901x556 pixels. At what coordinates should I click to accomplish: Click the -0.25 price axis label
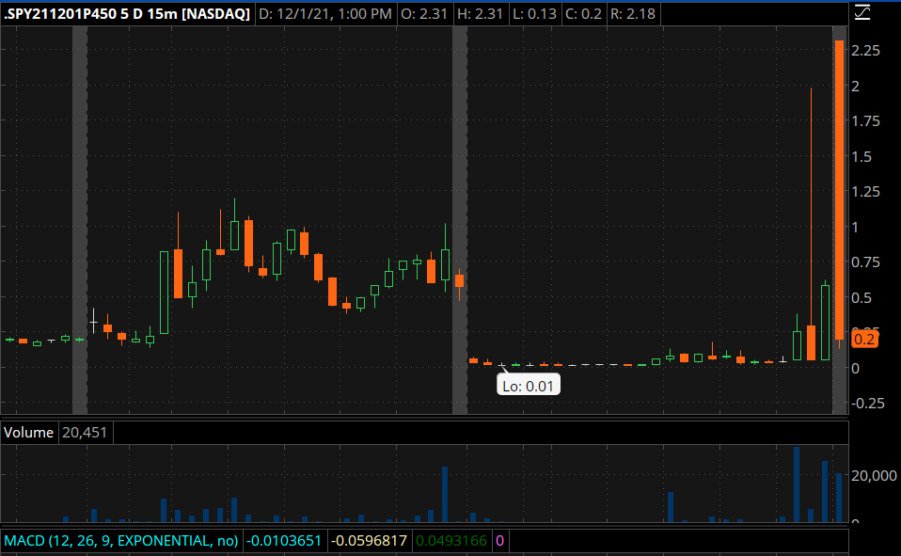point(868,403)
